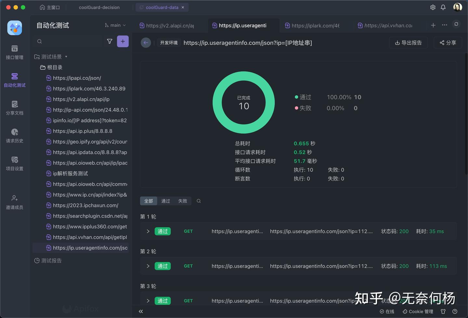Image resolution: width=468 pixels, height=318 pixels.
Task: Click the left panel search field
Action: [68, 41]
